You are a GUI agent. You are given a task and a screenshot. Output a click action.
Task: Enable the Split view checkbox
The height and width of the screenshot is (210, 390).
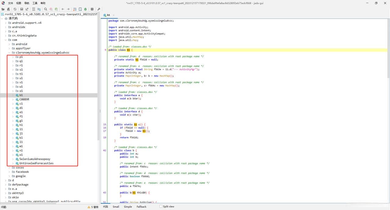pyautogui.click(x=161, y=206)
